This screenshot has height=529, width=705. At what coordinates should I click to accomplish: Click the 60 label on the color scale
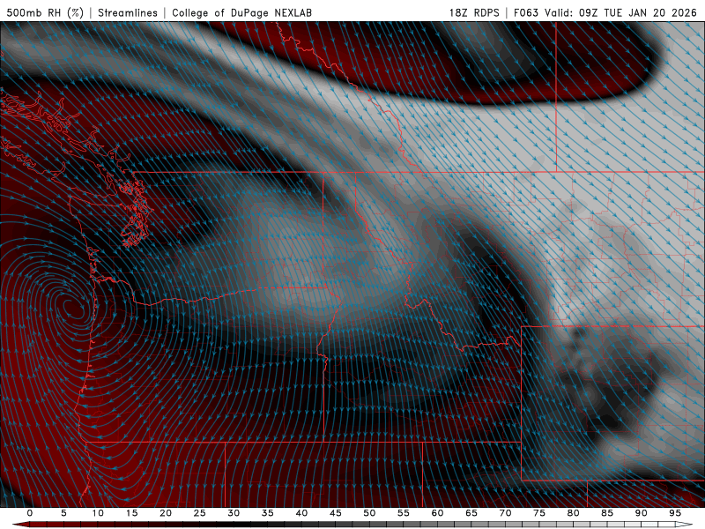(437, 513)
